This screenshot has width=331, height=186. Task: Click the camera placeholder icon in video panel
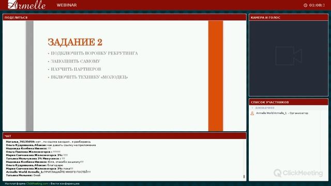tap(289, 56)
